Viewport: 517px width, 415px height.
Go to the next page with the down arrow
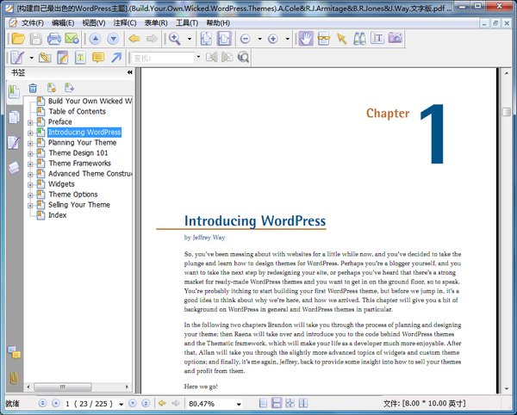pos(113,39)
